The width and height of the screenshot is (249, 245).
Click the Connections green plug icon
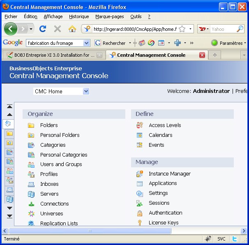(31, 204)
